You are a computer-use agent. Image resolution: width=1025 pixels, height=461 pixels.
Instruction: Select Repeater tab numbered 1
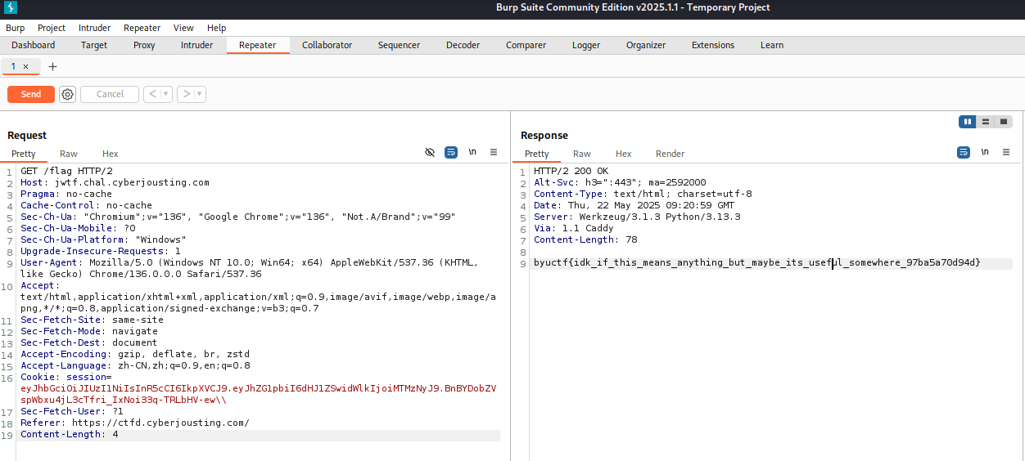pos(14,66)
